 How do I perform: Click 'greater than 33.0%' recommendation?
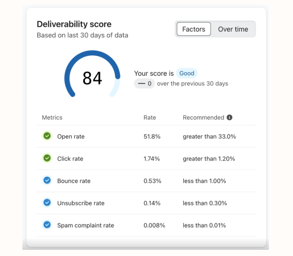coord(209,137)
